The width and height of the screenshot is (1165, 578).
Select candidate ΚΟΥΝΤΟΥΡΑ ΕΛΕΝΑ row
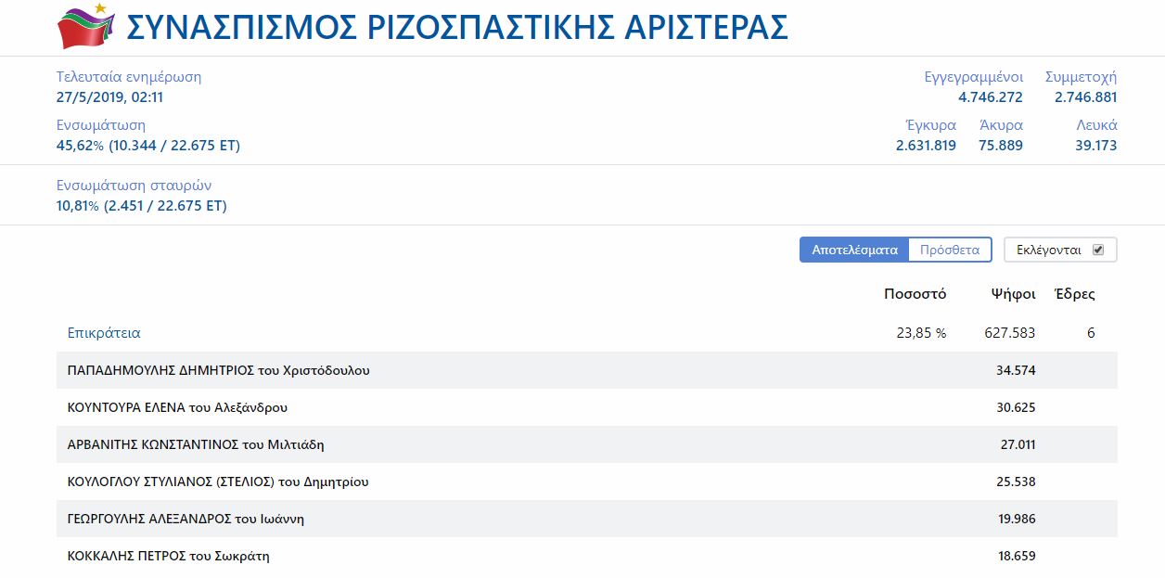click(586, 407)
